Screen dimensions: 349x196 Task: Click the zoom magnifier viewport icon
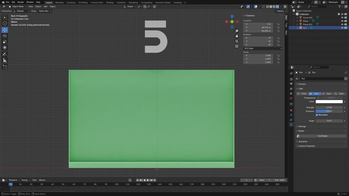tap(237, 31)
